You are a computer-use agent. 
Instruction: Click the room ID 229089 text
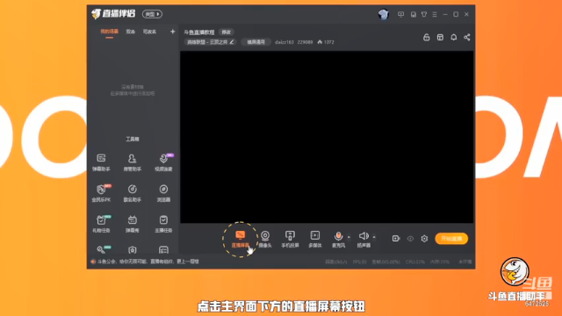tap(305, 42)
